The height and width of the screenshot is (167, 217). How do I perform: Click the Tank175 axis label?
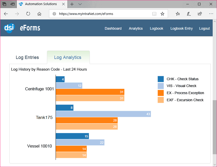pyautogui.click(x=44, y=117)
